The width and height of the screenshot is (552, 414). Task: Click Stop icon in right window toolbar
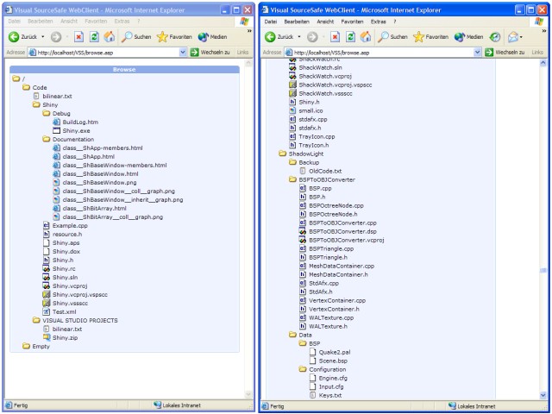[335, 36]
